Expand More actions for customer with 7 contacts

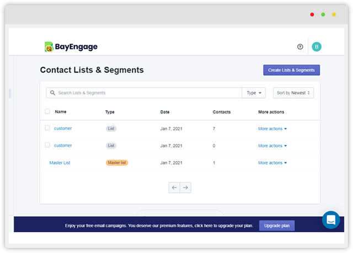(272, 128)
